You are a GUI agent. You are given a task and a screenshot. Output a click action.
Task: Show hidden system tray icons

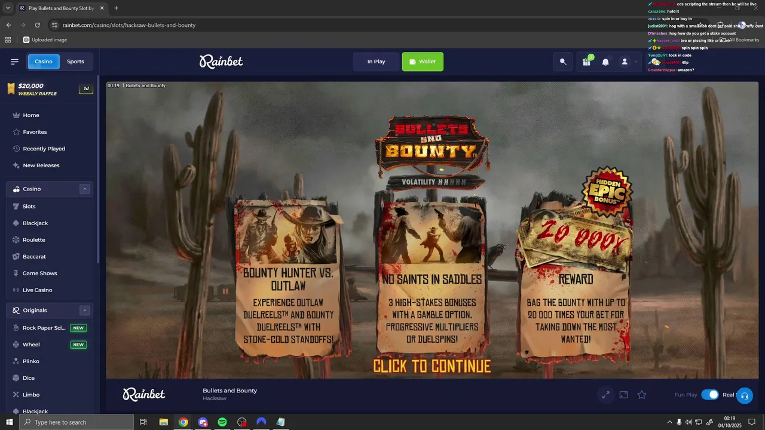point(669,422)
